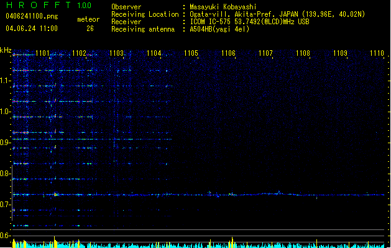Screen dimensions: 391x248
Task: Click the 1.0 kHz frequency axis label
Action: click(5, 112)
